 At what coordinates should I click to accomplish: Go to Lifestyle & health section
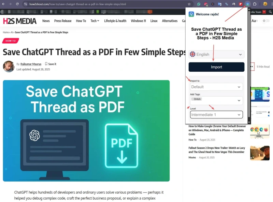(x=115, y=21)
